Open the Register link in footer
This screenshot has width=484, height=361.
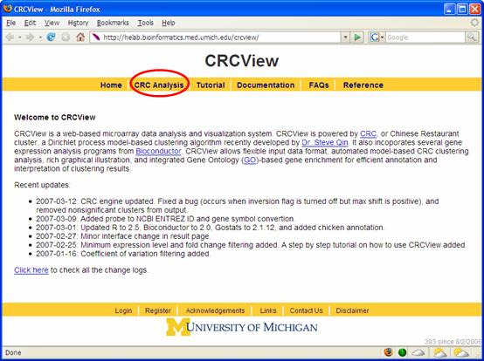pos(158,310)
